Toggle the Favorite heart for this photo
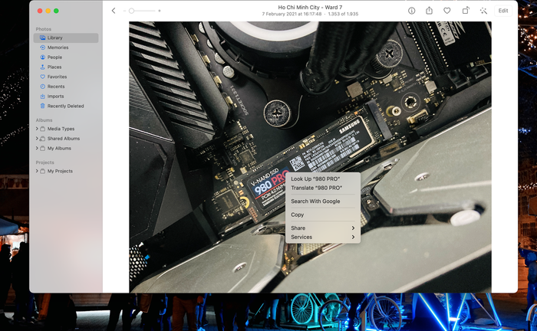Screen dimensions: 537x331 [x=447, y=11]
